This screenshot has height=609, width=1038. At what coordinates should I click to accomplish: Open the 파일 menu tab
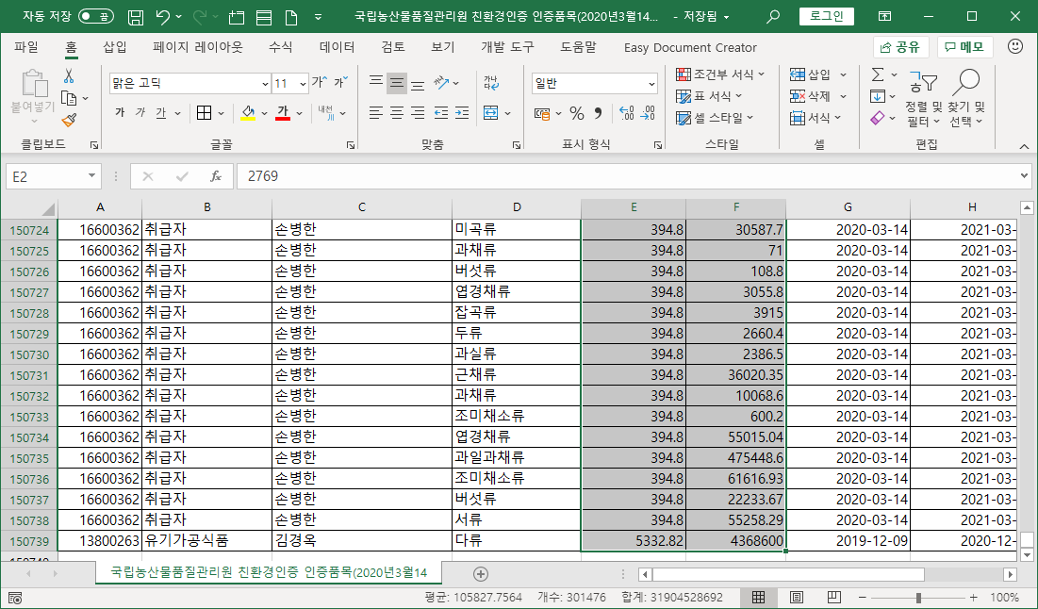pos(26,47)
